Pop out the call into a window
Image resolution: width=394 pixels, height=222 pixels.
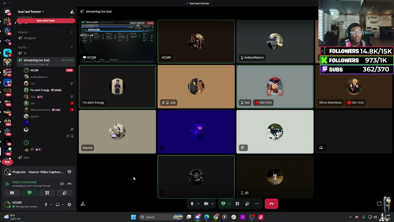(x=379, y=204)
